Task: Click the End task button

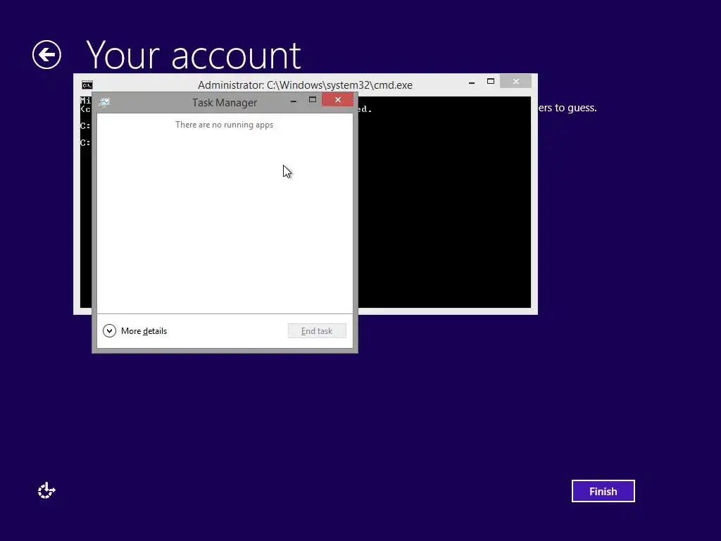Action: [317, 331]
